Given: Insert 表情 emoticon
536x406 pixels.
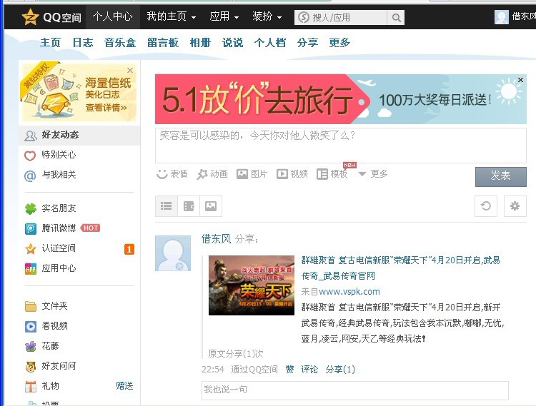Looking at the screenshot, I should (172, 174).
